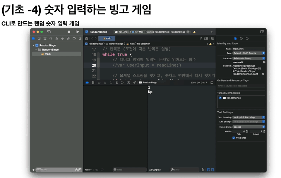Open the Auto variables view dropdown
This screenshot has height=178, width=281.
88,170
